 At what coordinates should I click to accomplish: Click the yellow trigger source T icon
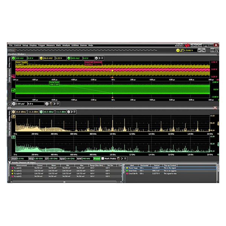tap(178, 50)
